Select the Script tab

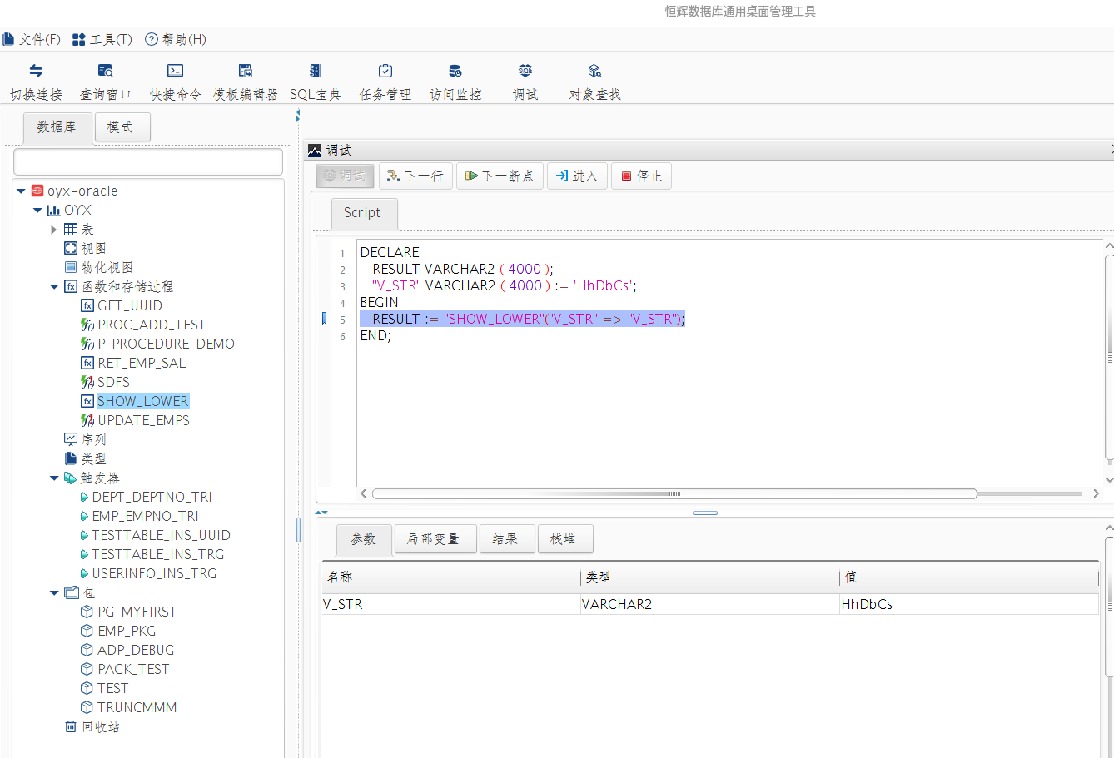(363, 213)
